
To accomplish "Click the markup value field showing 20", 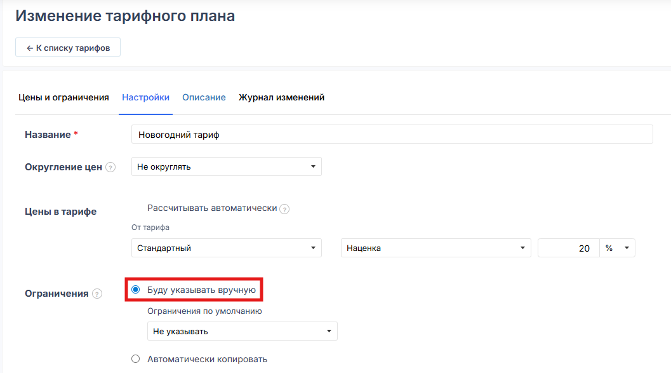I will coord(568,248).
